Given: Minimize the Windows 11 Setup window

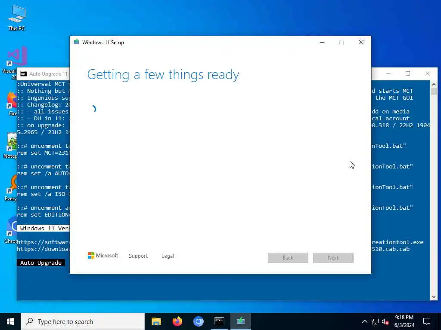Looking at the screenshot, I should [322, 43].
